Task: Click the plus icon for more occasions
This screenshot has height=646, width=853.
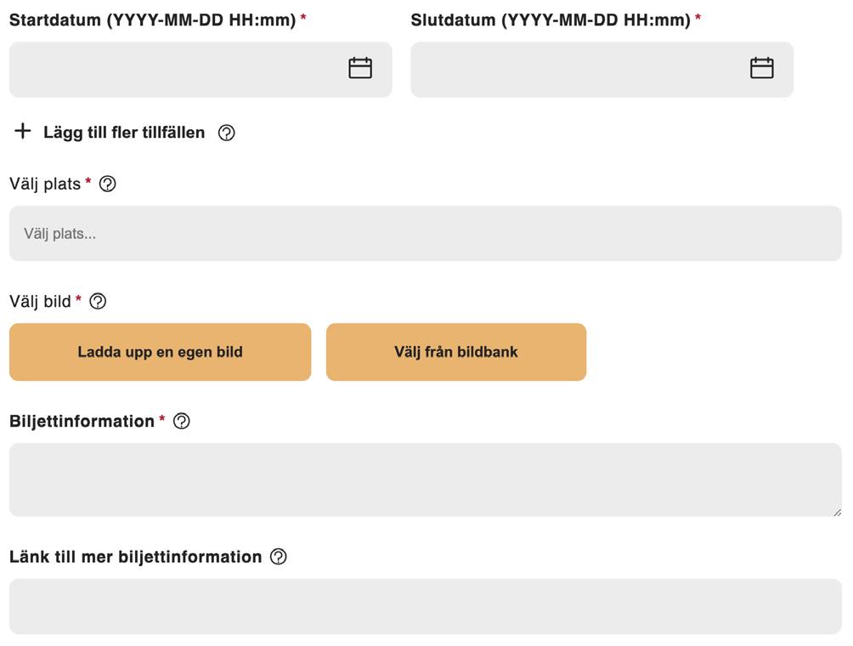Action: 23,132
